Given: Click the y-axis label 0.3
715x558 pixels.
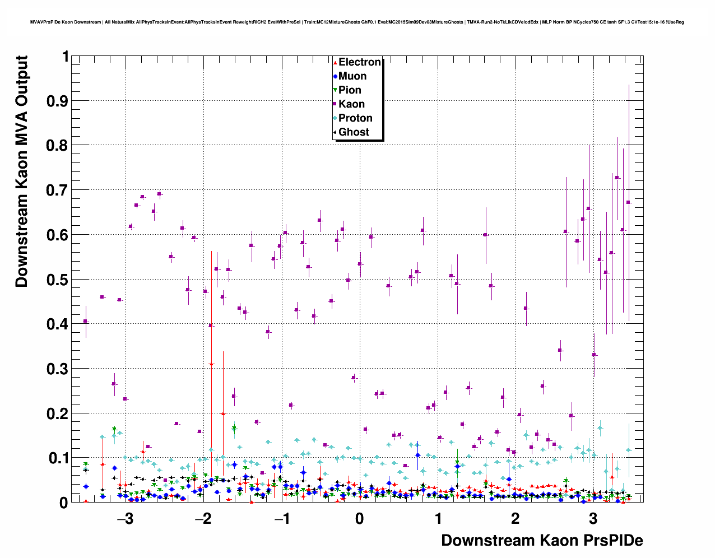Looking at the screenshot, I should click(58, 369).
